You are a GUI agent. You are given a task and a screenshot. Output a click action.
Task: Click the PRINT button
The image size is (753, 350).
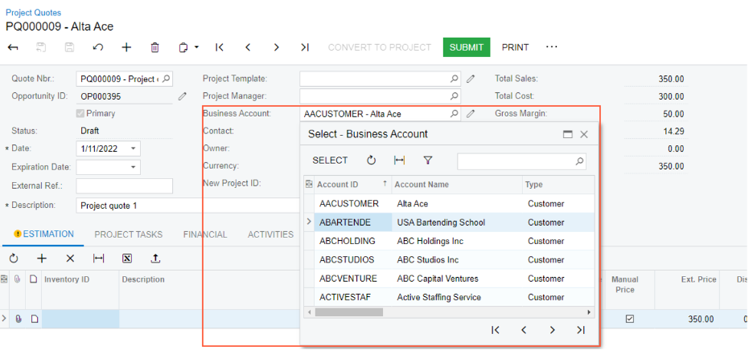click(x=516, y=47)
